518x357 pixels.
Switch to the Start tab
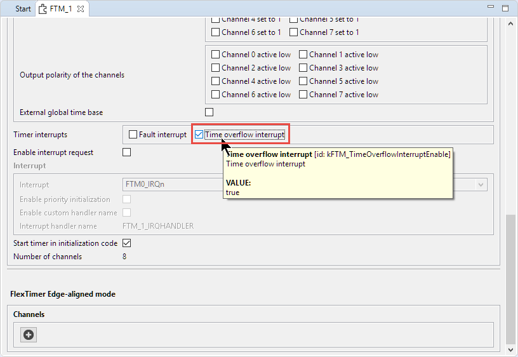[x=23, y=9]
